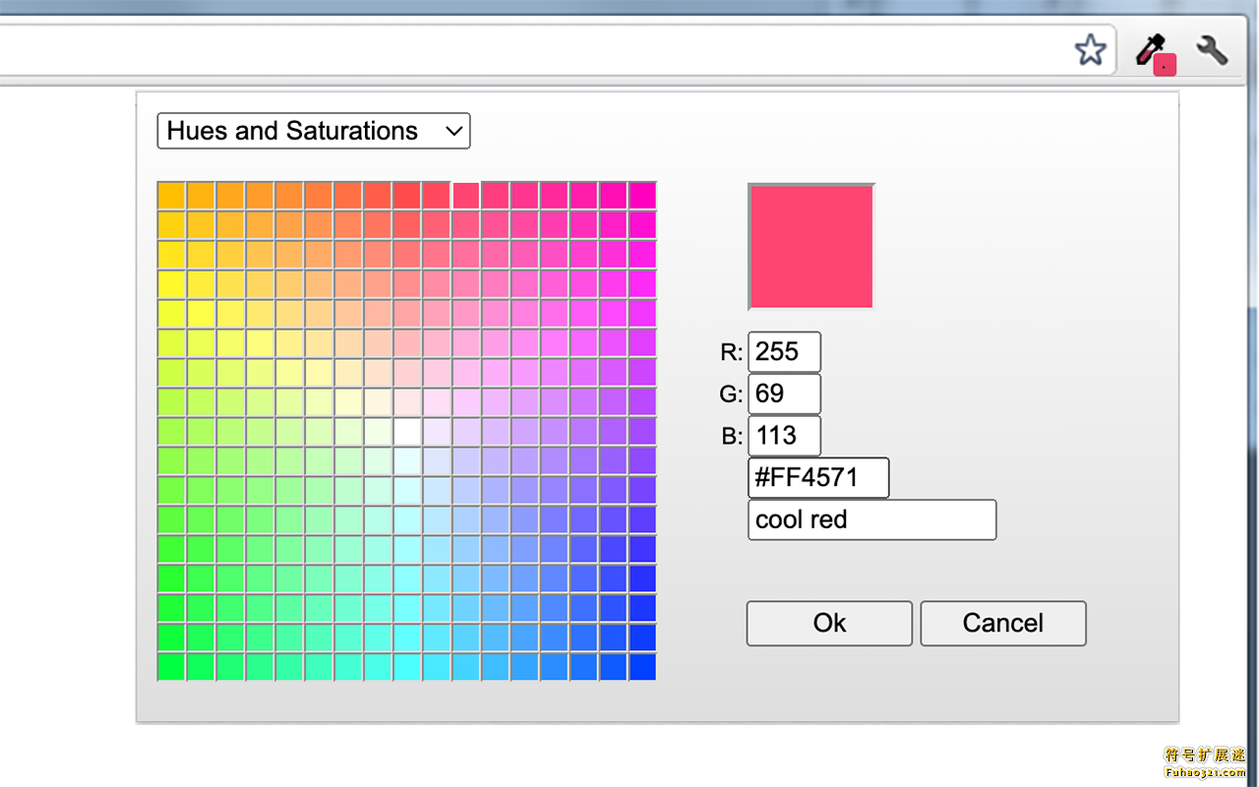Click the color name field 'cool red'
Viewport: 1259px width, 787px height.
(872, 519)
